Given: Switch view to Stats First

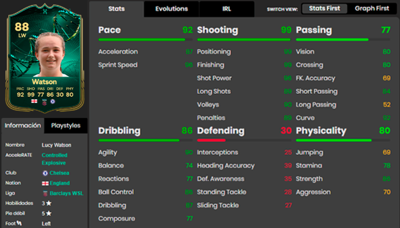Looking at the screenshot, I should [x=324, y=9].
